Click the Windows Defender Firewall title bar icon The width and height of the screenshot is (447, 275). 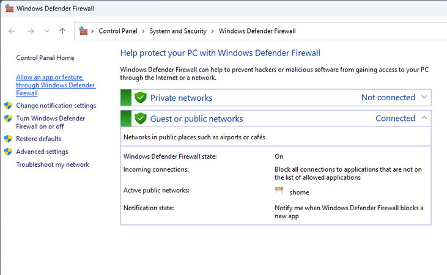coord(8,9)
